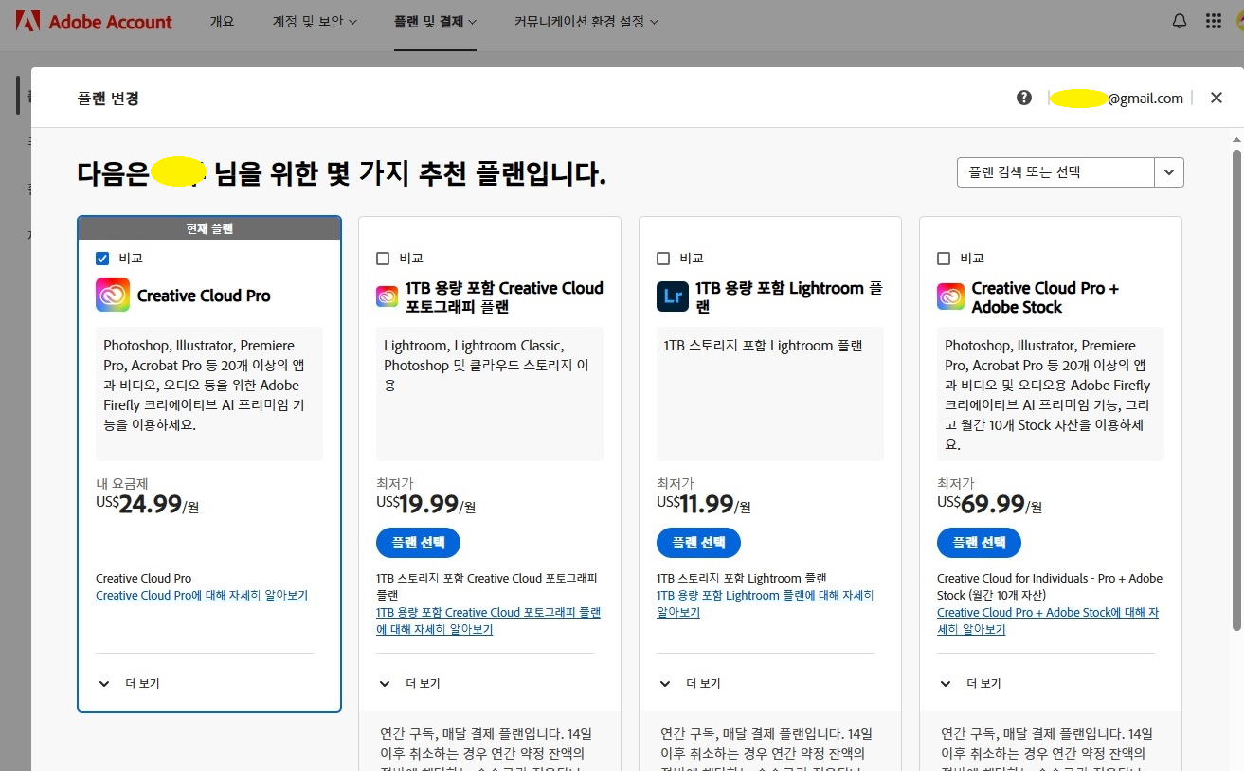Select the US$69.99 Adobe Stock plan with 플랜 선택

pos(979,543)
